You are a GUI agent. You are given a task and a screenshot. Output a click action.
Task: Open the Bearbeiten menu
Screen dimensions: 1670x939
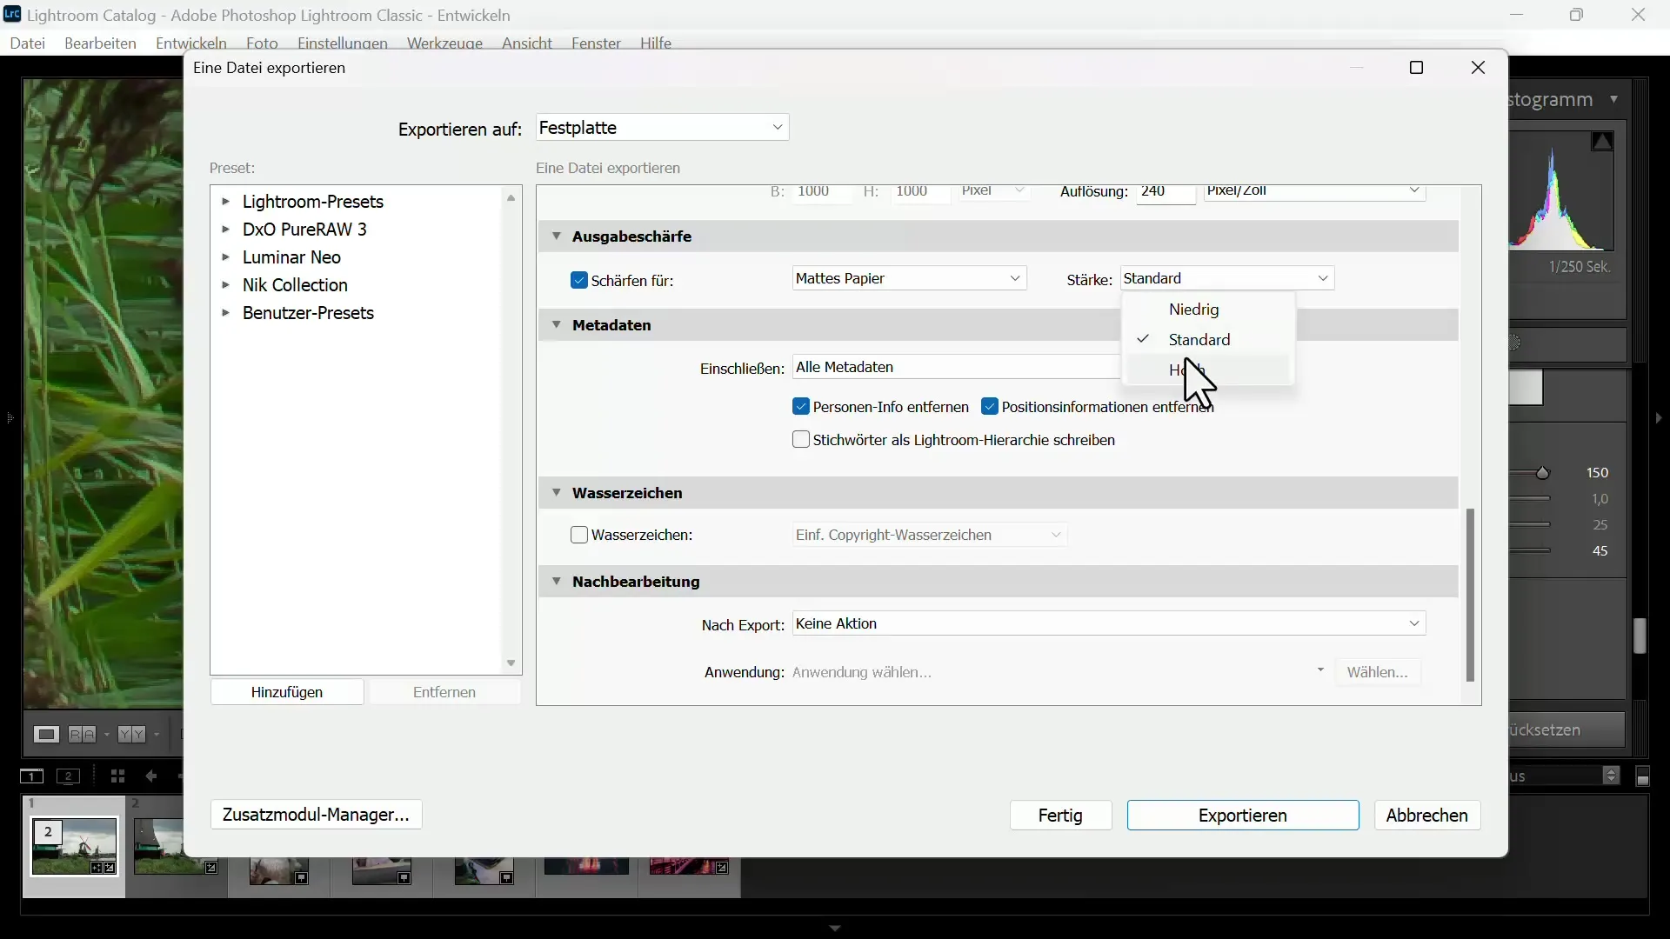tap(100, 43)
